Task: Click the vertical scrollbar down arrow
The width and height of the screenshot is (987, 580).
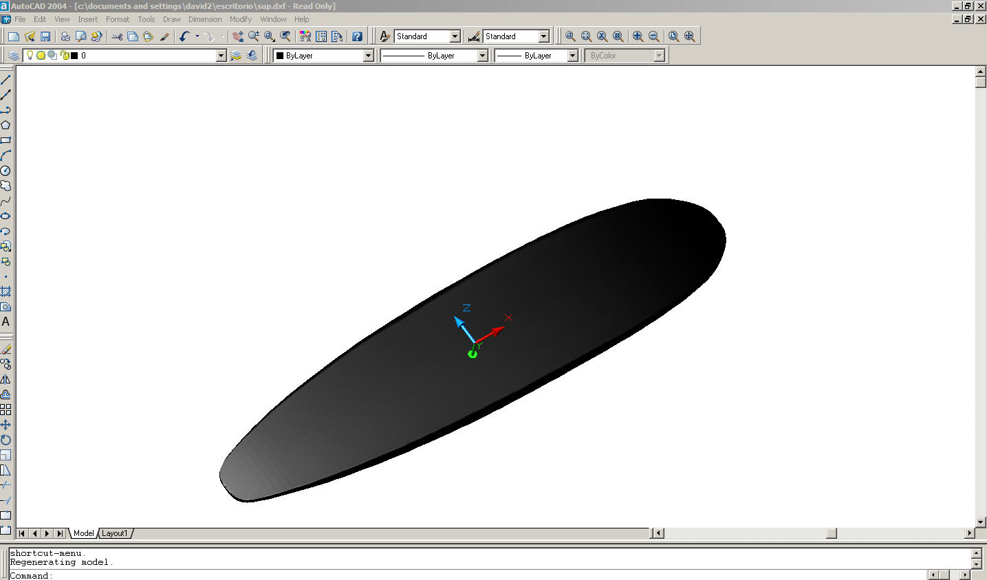Action: coord(981,522)
